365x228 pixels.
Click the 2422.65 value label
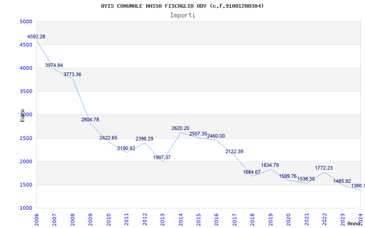coord(108,138)
